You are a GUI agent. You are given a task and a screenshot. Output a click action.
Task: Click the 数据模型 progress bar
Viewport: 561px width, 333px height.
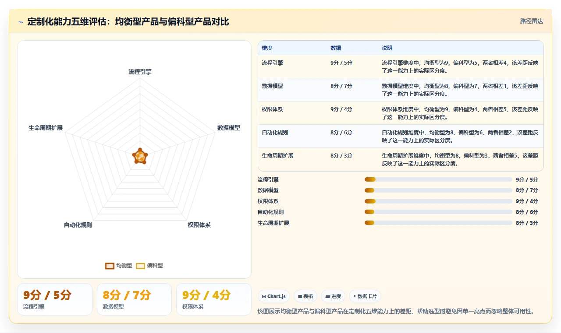click(438, 190)
